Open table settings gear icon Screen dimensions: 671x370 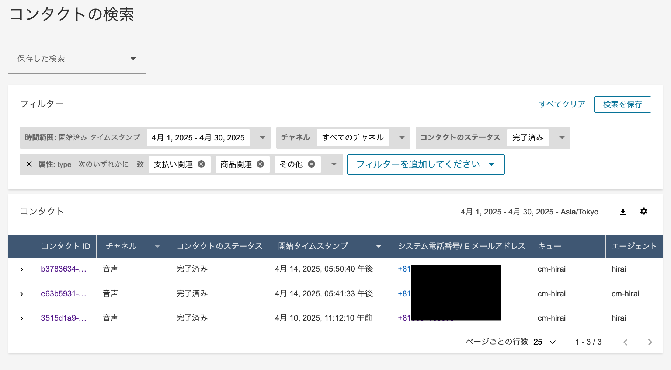(644, 211)
